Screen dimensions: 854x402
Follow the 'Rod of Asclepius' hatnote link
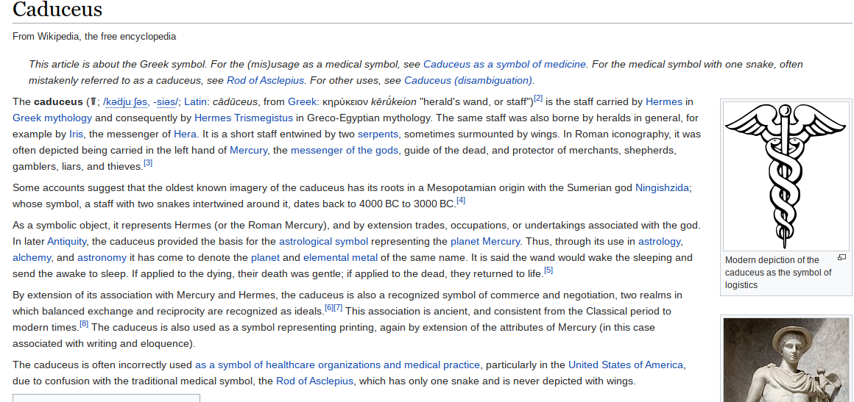point(265,81)
